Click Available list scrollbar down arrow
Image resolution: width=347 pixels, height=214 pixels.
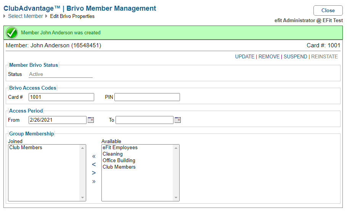coord(176,198)
